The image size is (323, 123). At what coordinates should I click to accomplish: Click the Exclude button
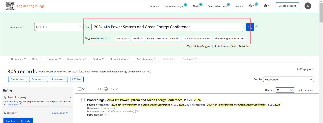click(x=25, y=121)
